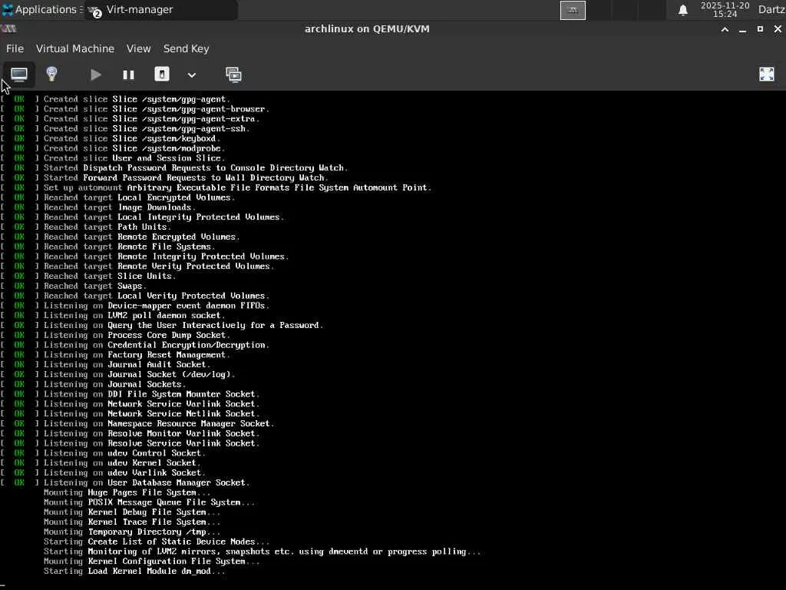Click 'Listening on udev Control Socket.' line

point(124,453)
